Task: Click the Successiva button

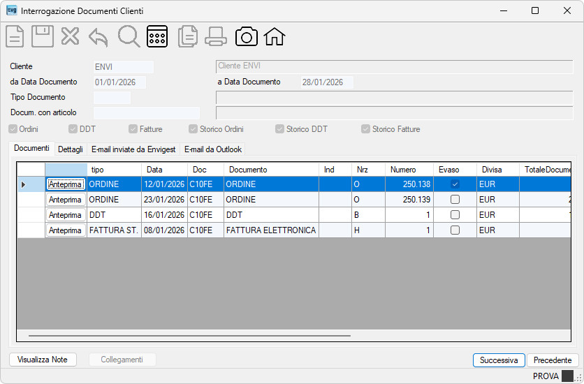Action: [x=499, y=360]
